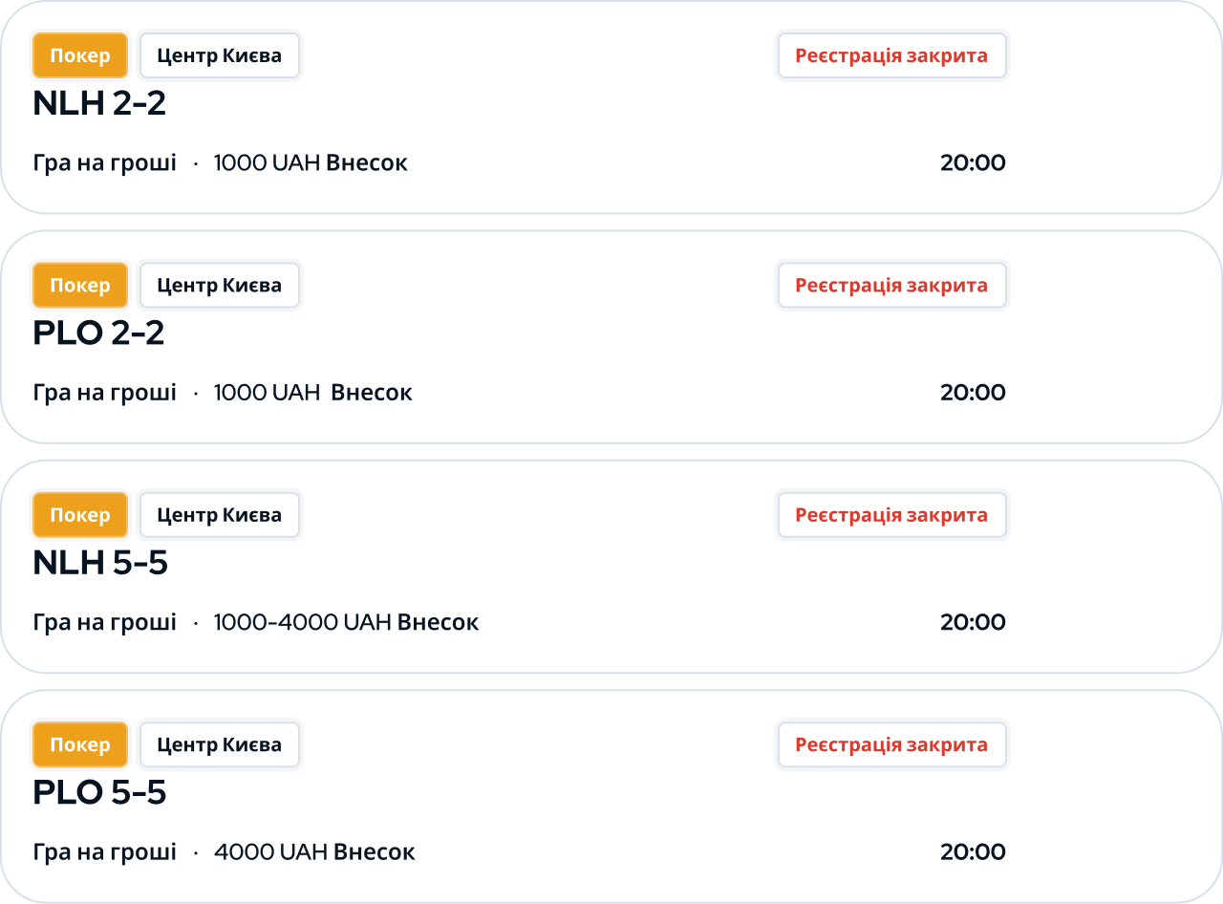Click the Покер tag on PLO 2-2 card
1223x904 pixels.
click(x=80, y=285)
